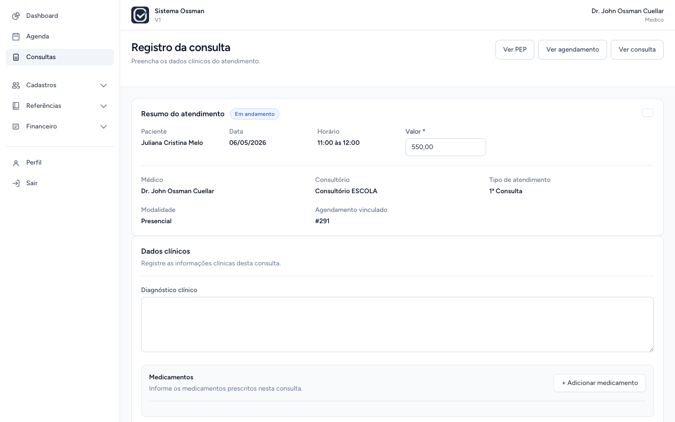
Task: Click the Ver agendamento button
Action: 572,50
